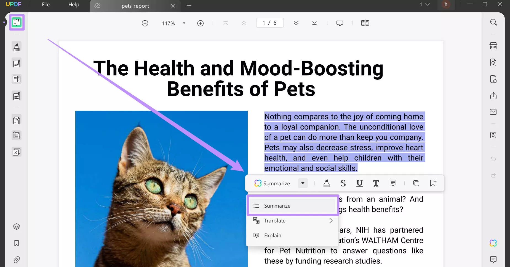The height and width of the screenshot is (267, 510).
Task: Open a new tab with plus button
Action: 189,6
